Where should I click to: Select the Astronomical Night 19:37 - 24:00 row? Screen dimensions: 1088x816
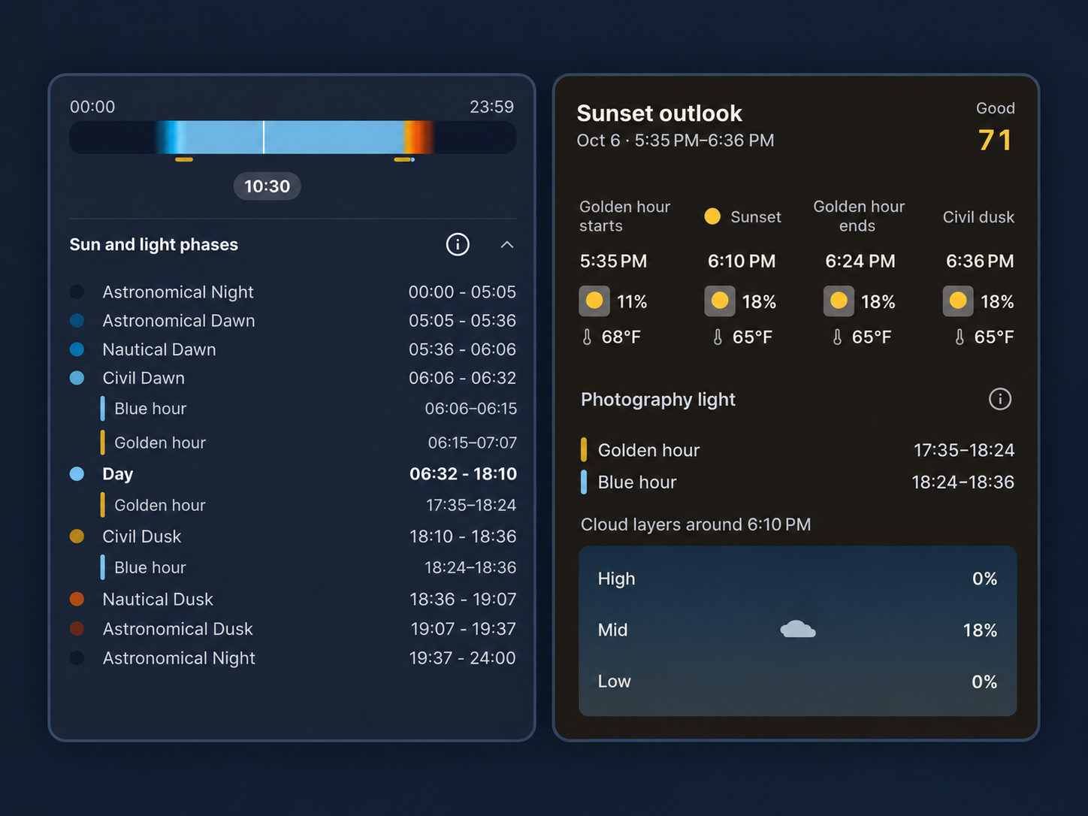(293, 658)
